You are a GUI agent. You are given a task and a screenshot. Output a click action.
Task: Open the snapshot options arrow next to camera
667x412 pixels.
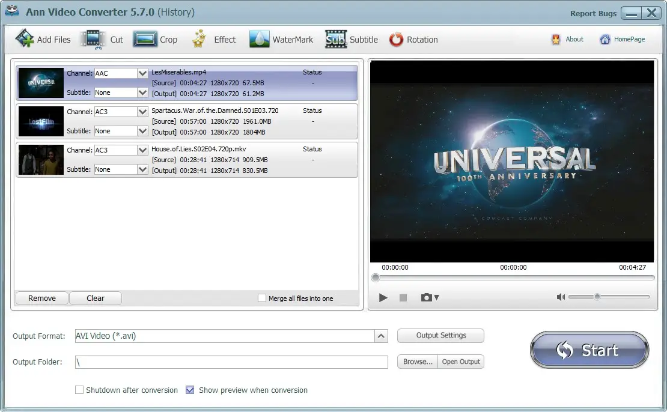pos(436,298)
